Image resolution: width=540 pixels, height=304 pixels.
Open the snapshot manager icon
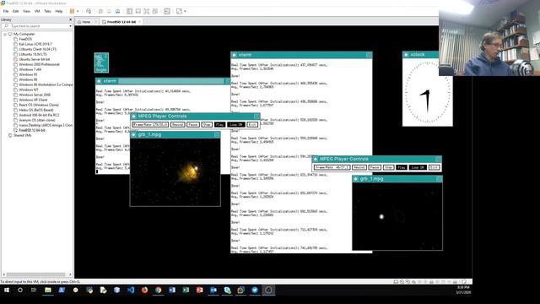(x=118, y=11)
